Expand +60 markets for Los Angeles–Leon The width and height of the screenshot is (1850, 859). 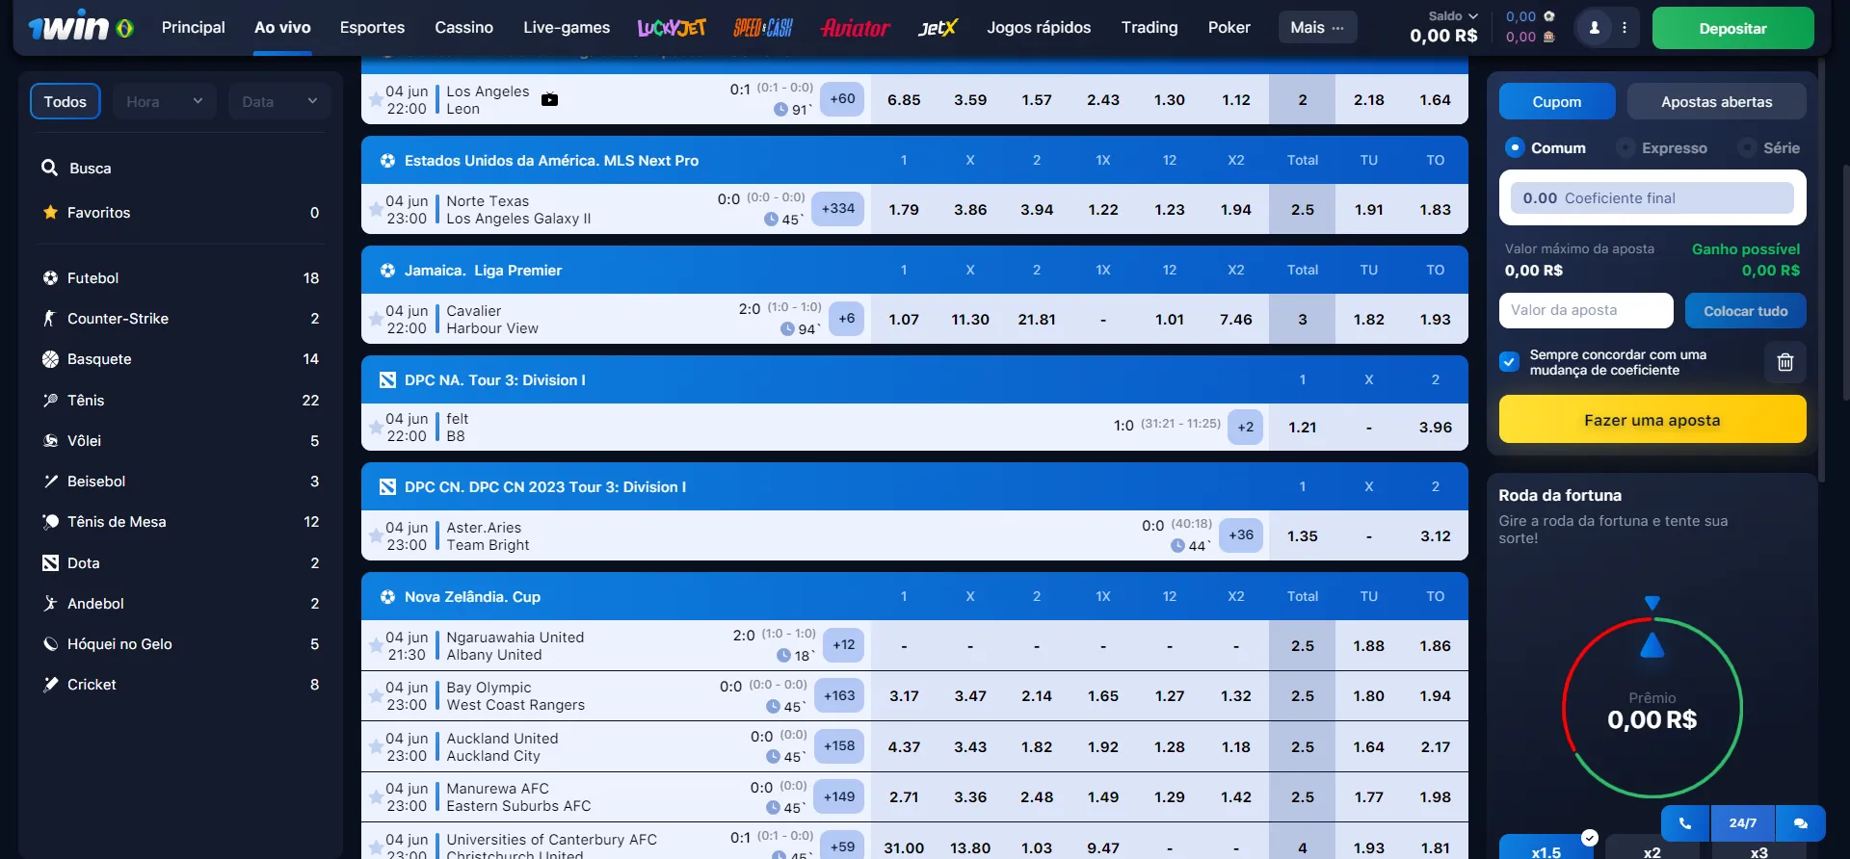[842, 98]
